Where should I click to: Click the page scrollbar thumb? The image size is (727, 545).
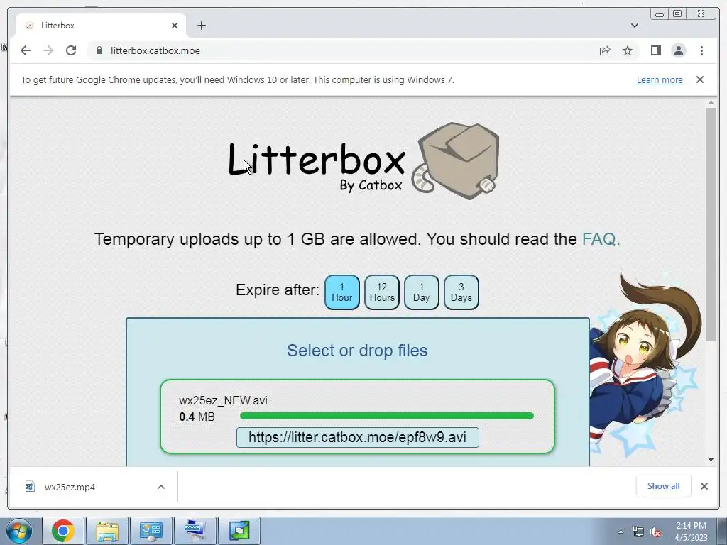(711, 224)
